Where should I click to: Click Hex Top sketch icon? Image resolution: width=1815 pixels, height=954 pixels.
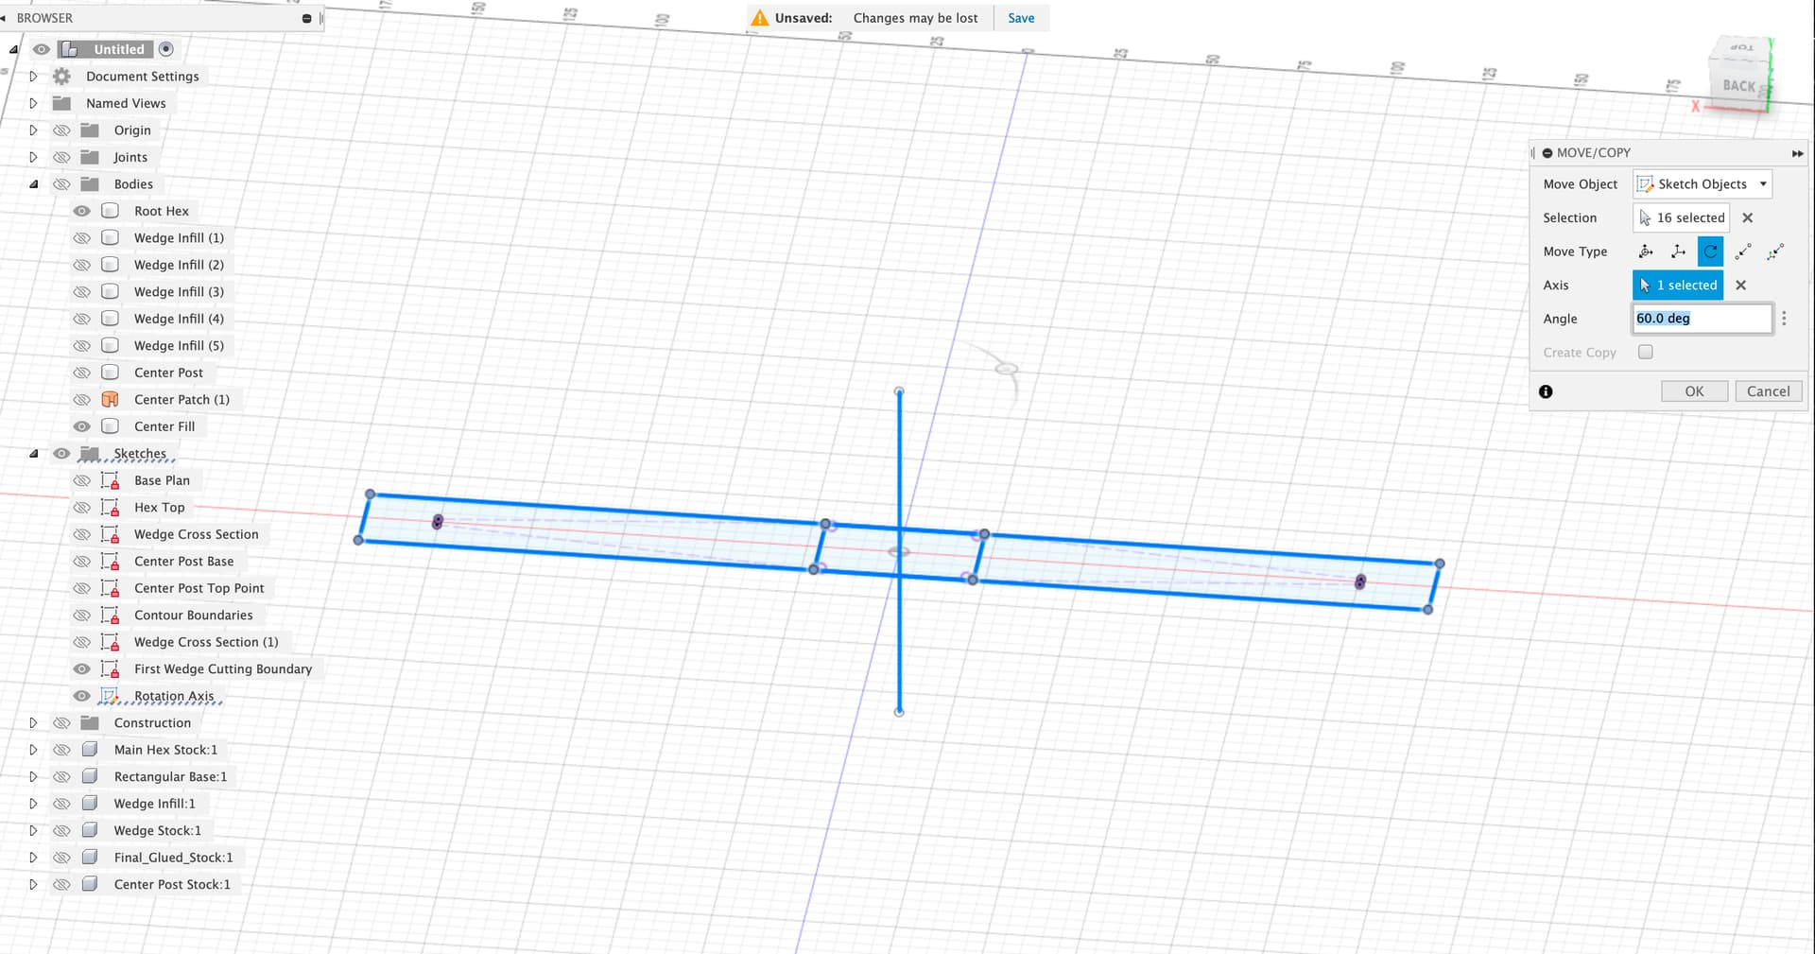[110, 508]
